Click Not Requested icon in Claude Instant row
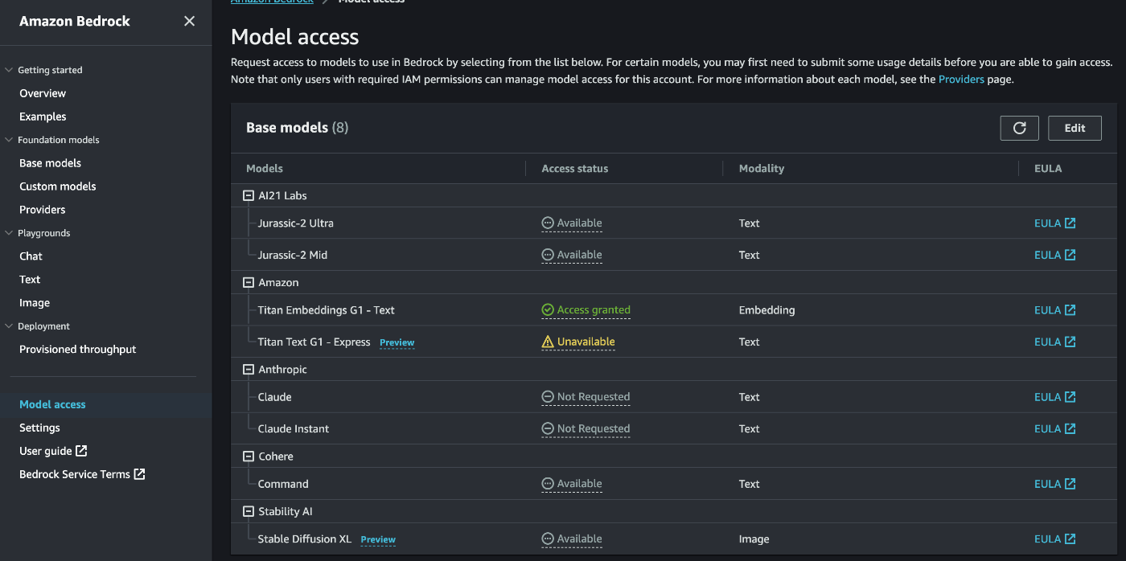The height and width of the screenshot is (561, 1126). [x=548, y=428]
